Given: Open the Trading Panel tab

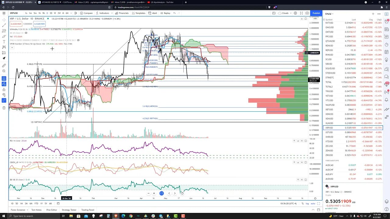Looking at the screenshot, I should (88, 210).
